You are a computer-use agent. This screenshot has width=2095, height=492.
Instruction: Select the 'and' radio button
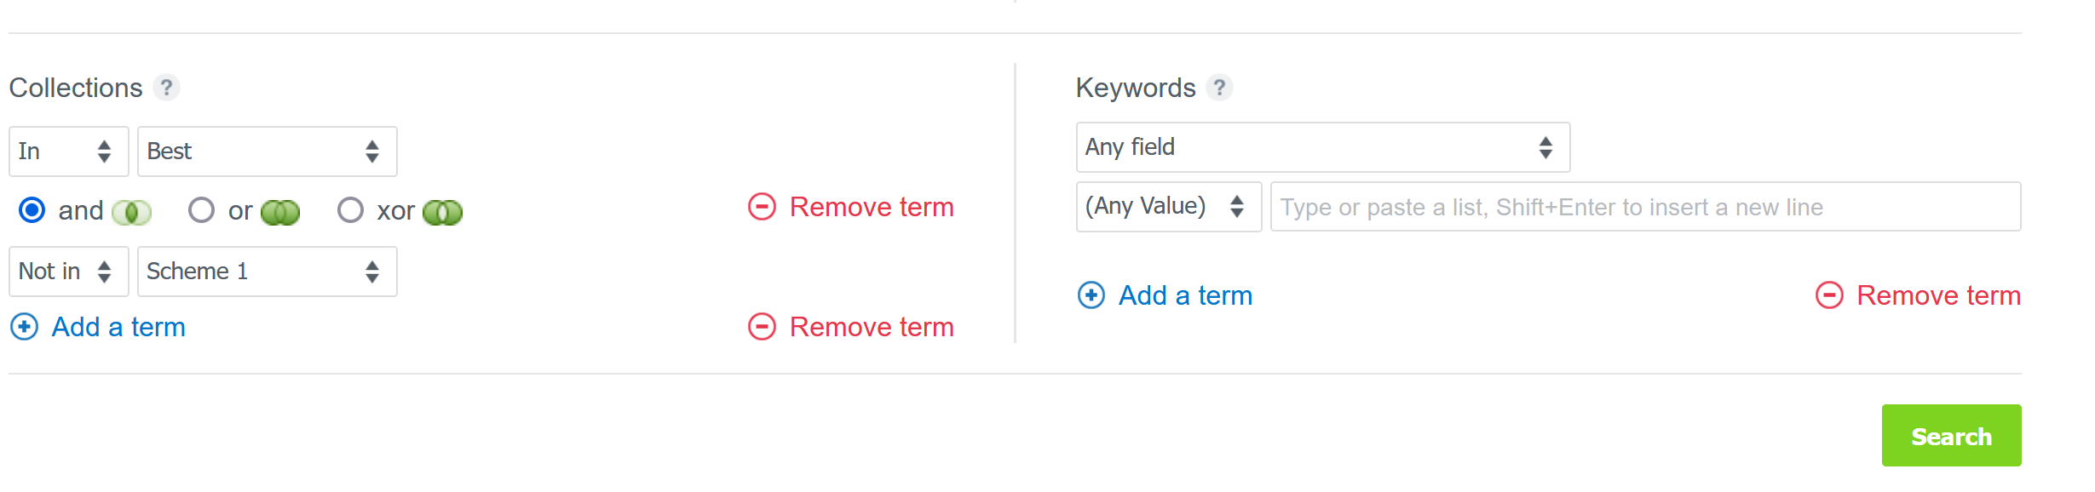tap(32, 210)
